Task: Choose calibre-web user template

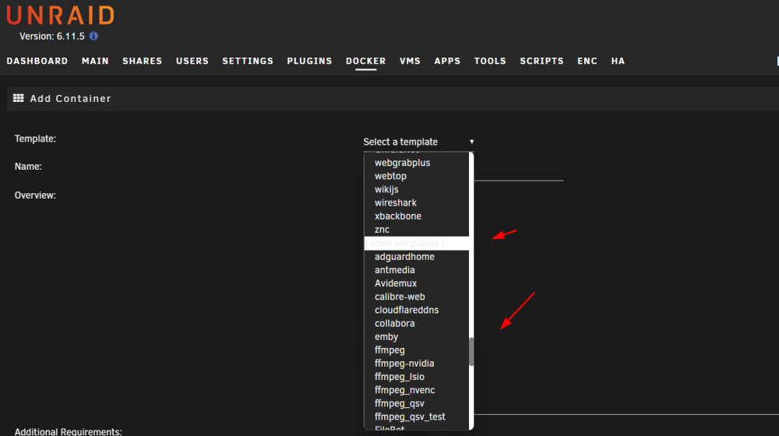Action: pyautogui.click(x=416, y=297)
